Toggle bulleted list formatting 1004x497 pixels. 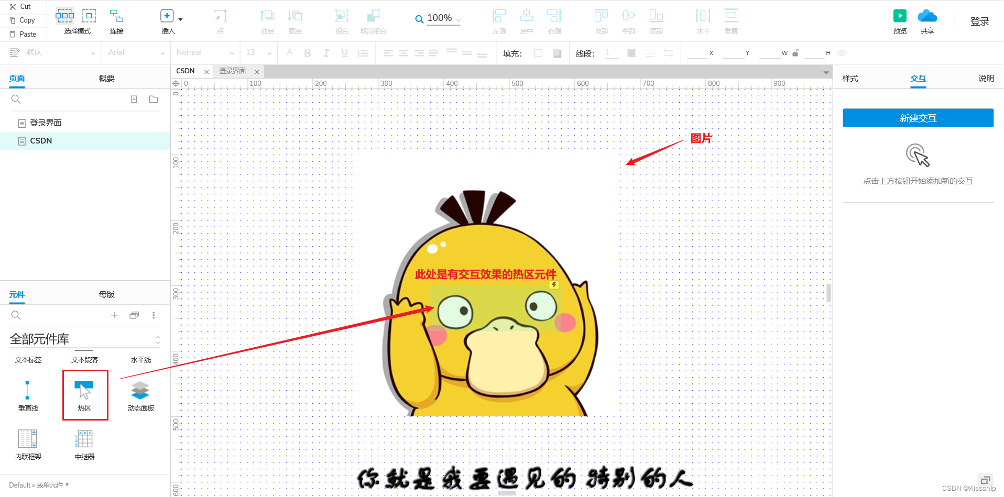[x=363, y=53]
